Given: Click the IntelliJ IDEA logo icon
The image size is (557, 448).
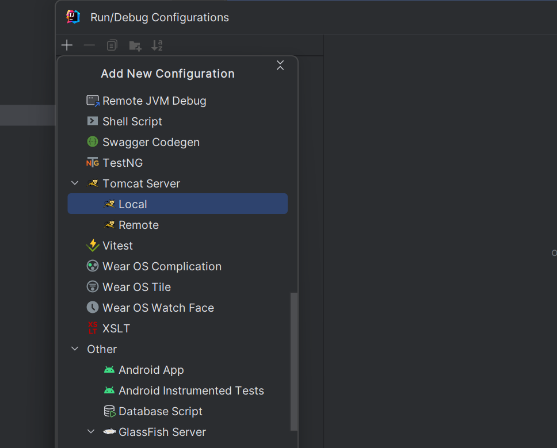Looking at the screenshot, I should click(x=73, y=17).
